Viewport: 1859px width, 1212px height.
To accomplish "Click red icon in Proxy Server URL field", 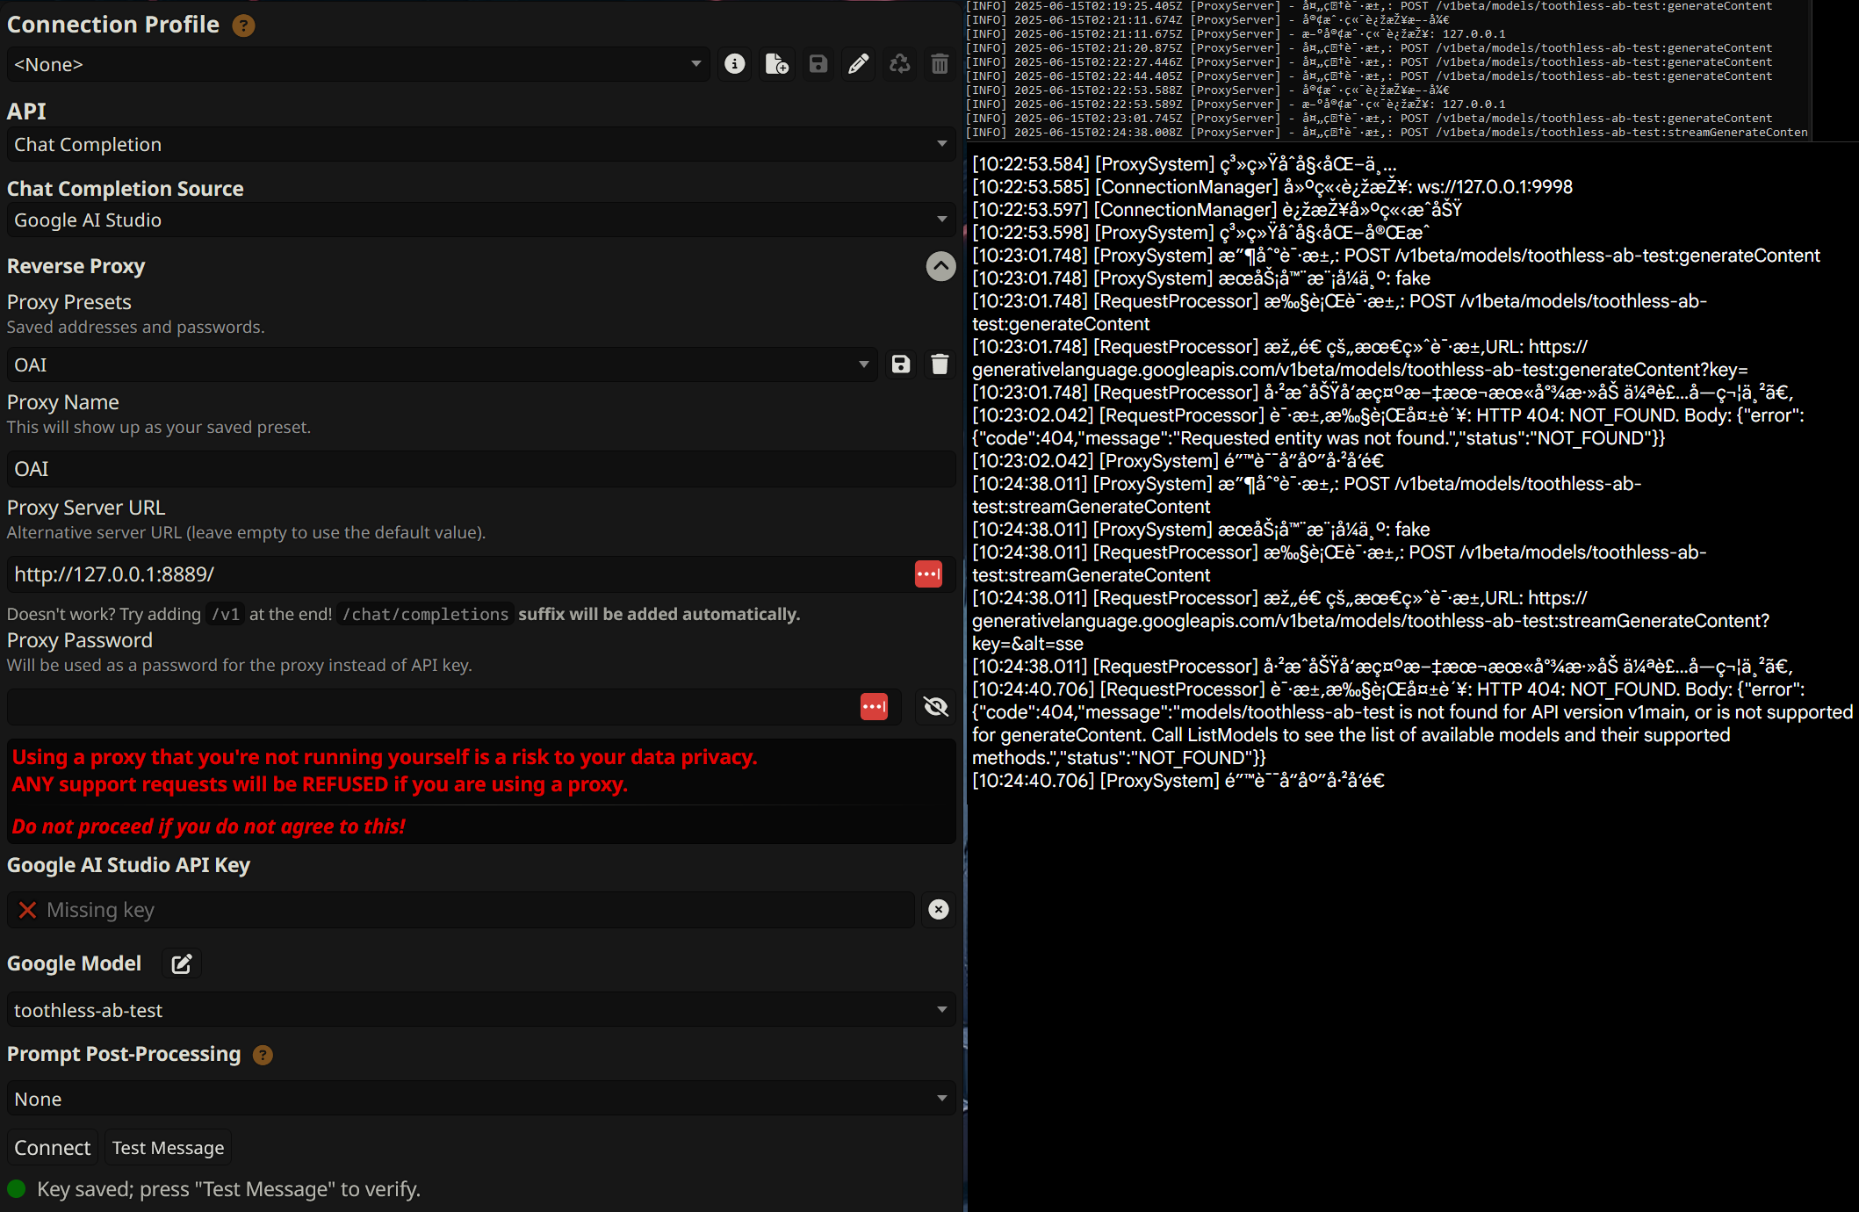I will point(928,574).
